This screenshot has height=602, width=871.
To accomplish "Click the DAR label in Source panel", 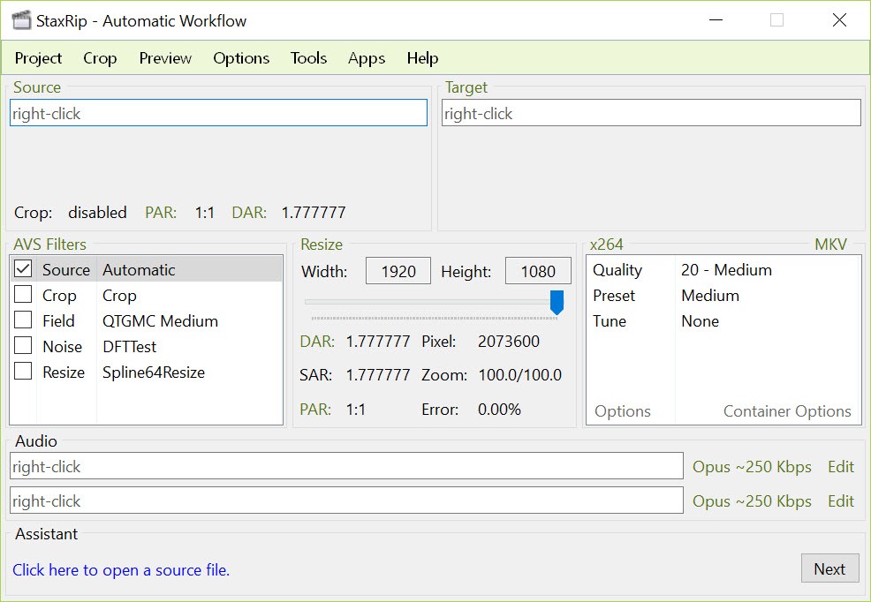I will pos(249,213).
